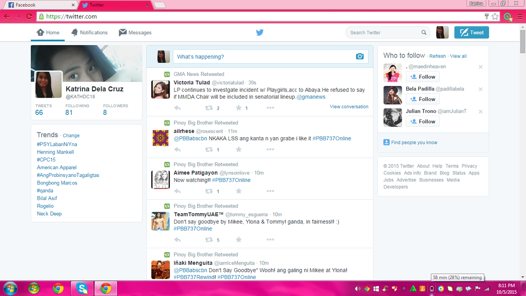The width and height of the screenshot is (526, 296).
Task: Refresh the Who to follow list
Action: point(437,56)
